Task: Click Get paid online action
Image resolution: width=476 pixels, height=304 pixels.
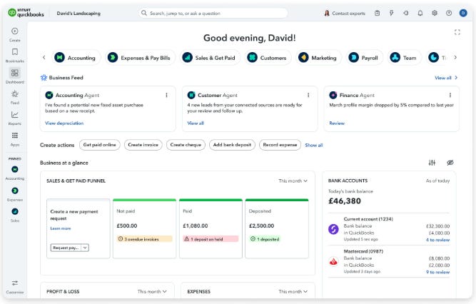Action: (x=100, y=145)
